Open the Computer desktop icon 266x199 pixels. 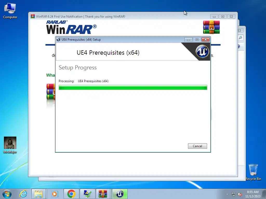(10, 11)
